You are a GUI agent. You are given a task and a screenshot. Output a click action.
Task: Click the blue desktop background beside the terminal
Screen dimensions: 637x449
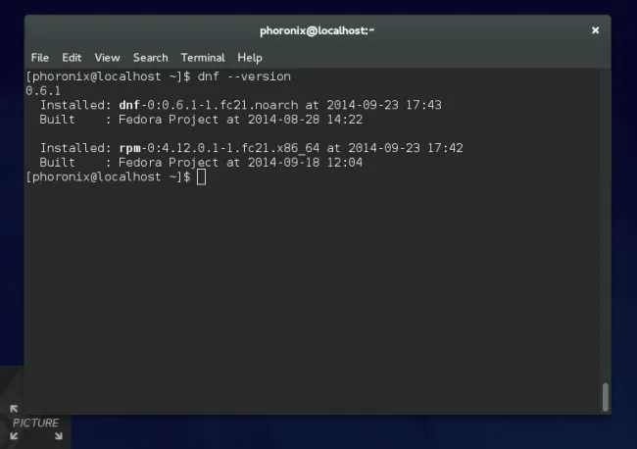click(623, 245)
